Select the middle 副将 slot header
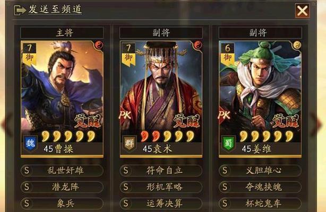The image size is (326, 212). (x=161, y=33)
